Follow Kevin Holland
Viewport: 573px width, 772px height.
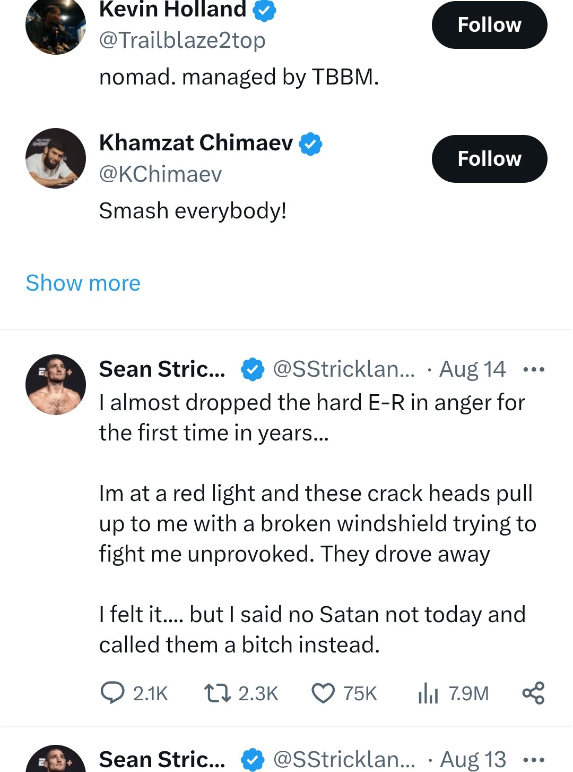tap(489, 25)
